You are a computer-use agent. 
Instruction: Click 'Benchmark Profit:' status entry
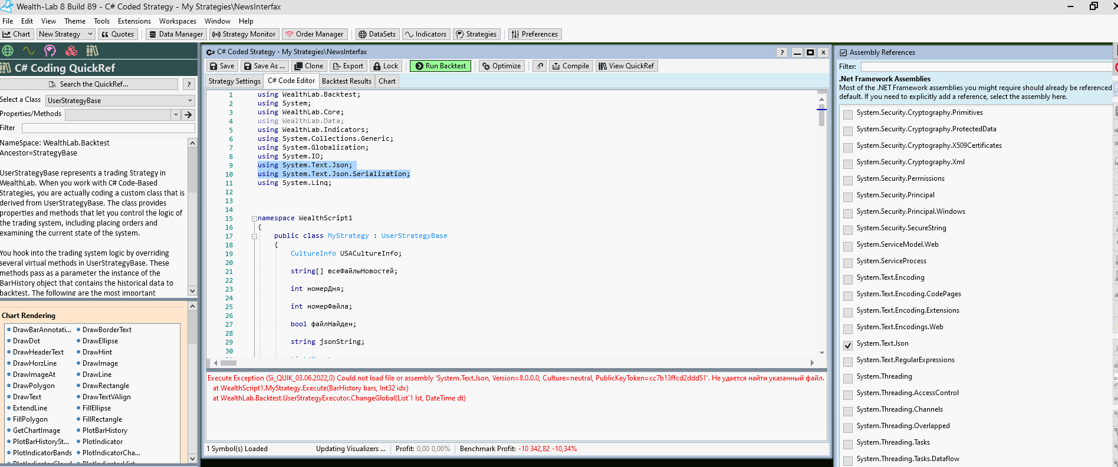[x=488, y=449]
